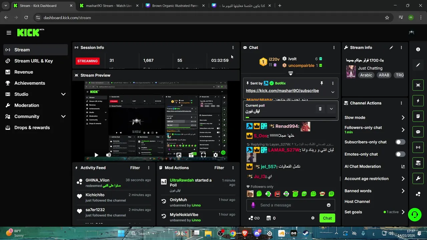The height and width of the screenshot is (240, 427).
Task: Open Moderation page in sidebar
Action: (36, 105)
